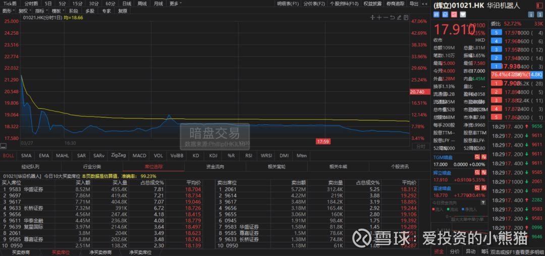
Task: Open the 图形 dropdown
Action: (9, 11)
